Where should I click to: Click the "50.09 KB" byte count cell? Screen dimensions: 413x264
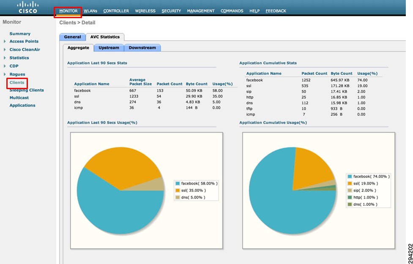pyautogui.click(x=194, y=90)
